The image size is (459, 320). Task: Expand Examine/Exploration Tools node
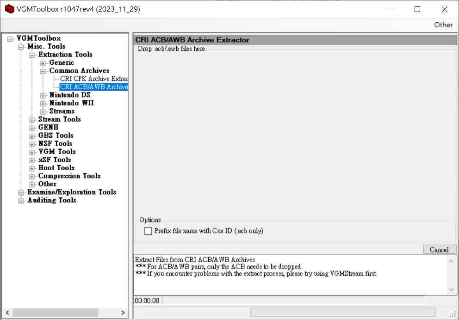point(21,192)
